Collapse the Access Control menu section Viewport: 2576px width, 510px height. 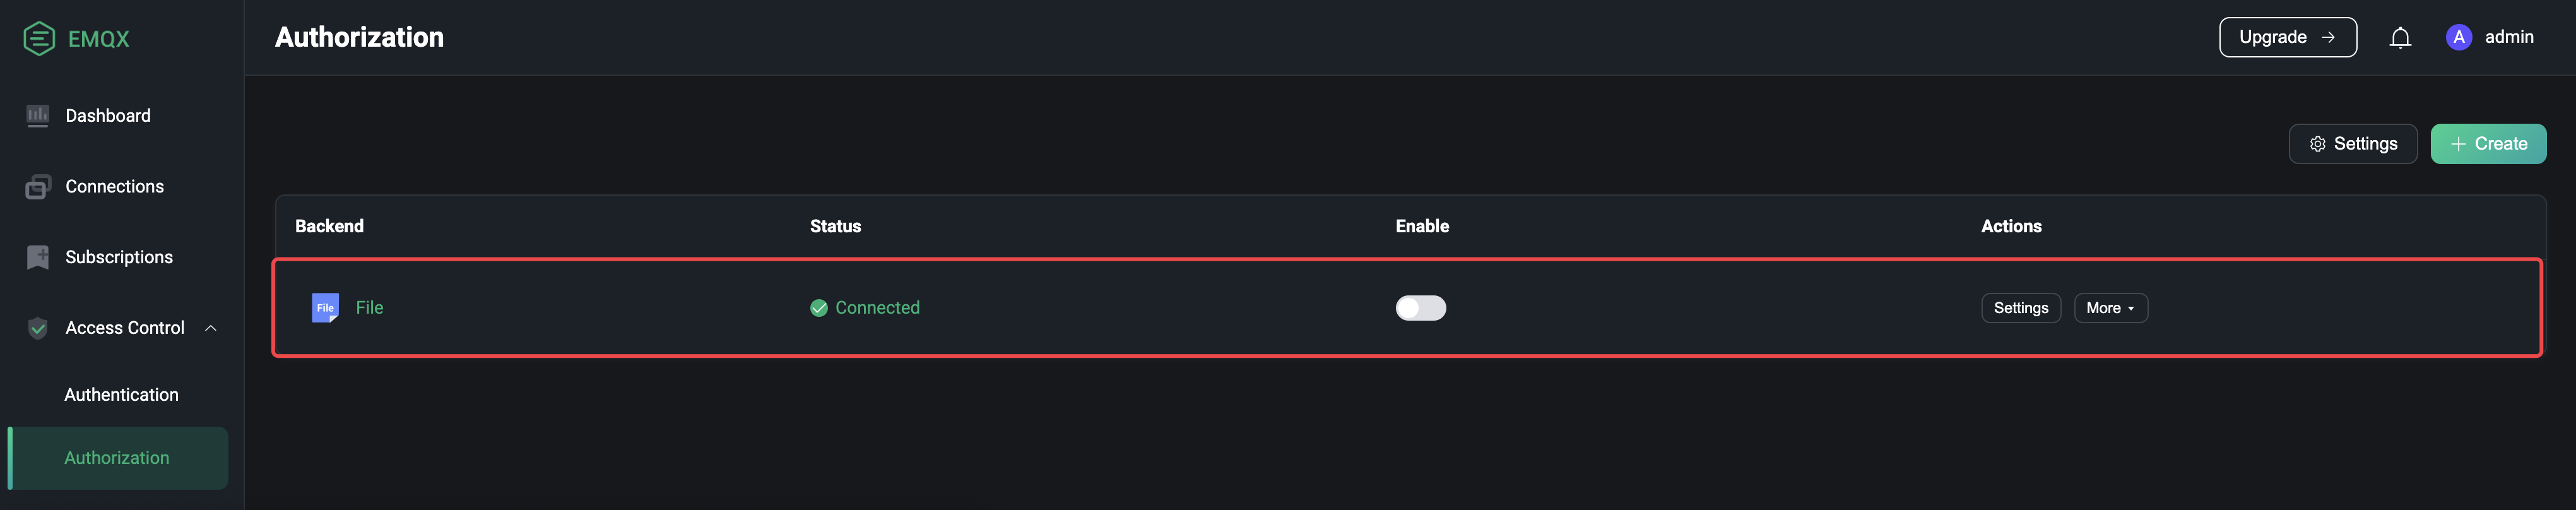(210, 327)
